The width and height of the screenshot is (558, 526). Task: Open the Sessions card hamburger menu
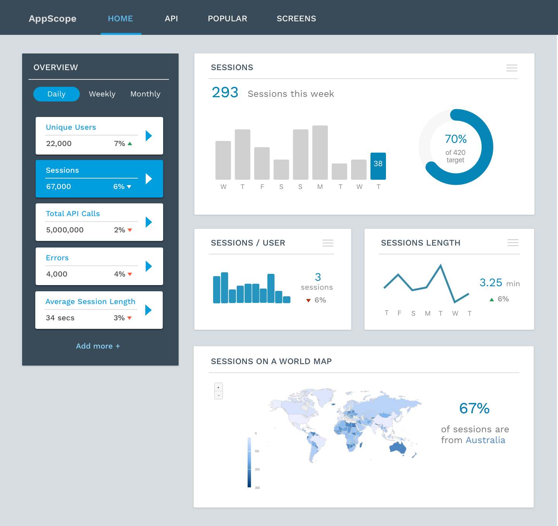[511, 68]
